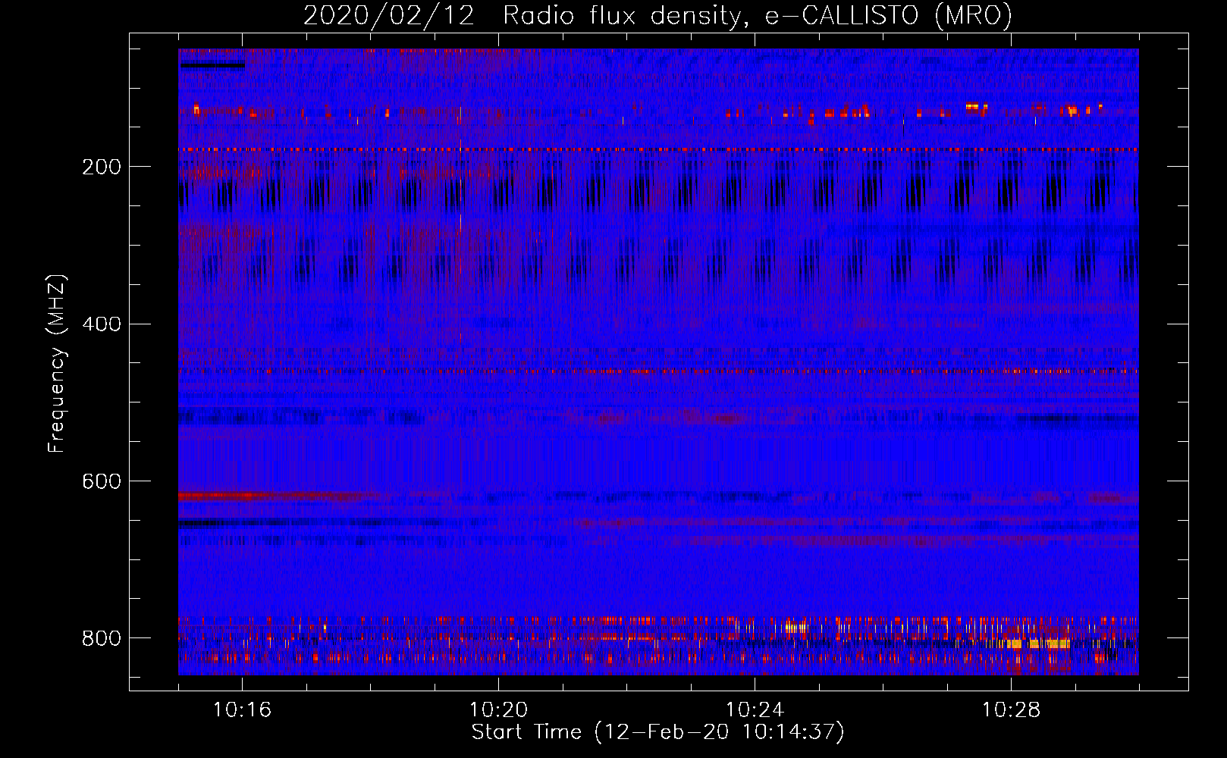Click the 10:20 time tick label

498,710
